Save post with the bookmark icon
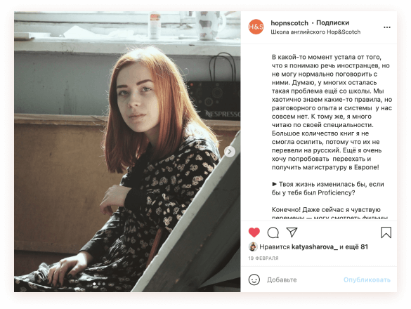 [x=386, y=232]
